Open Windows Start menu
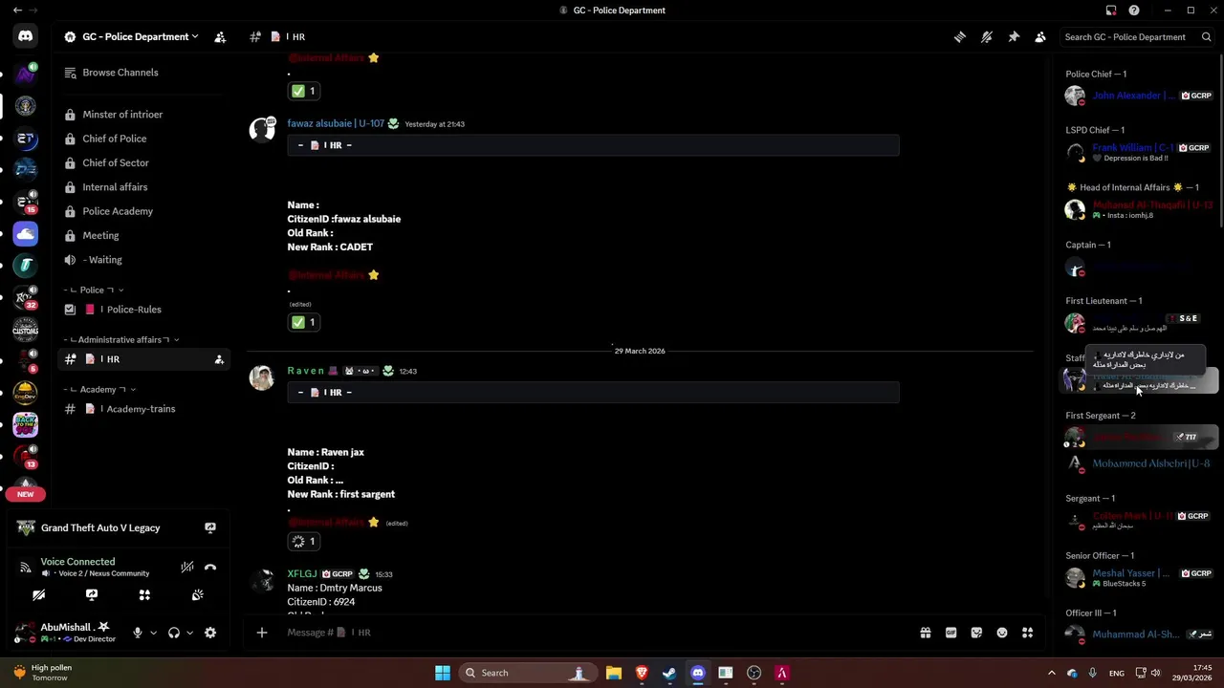The height and width of the screenshot is (688, 1224). (x=442, y=673)
